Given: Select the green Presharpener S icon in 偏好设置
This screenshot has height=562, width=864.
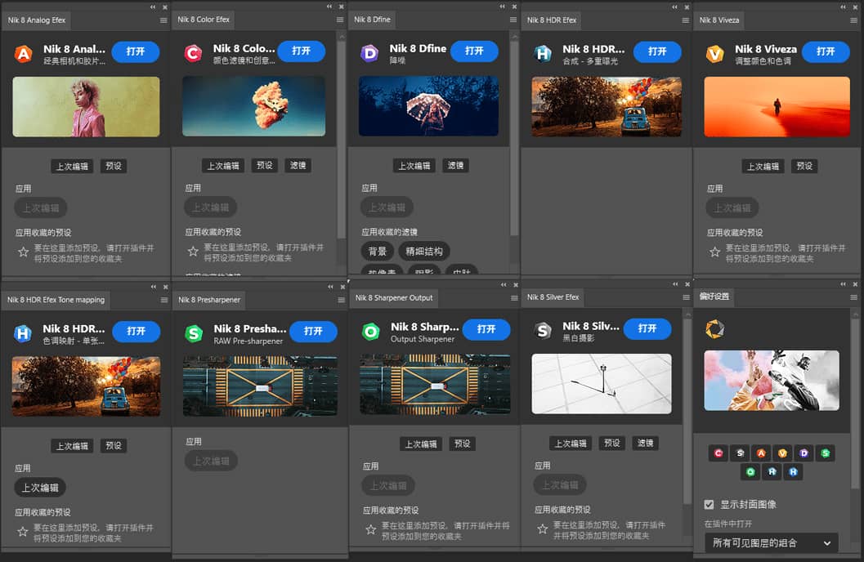Looking at the screenshot, I should coord(826,453).
